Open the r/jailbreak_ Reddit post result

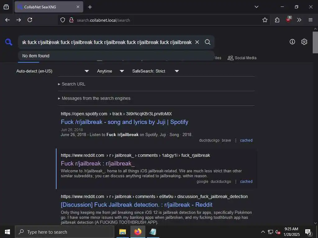98,163
